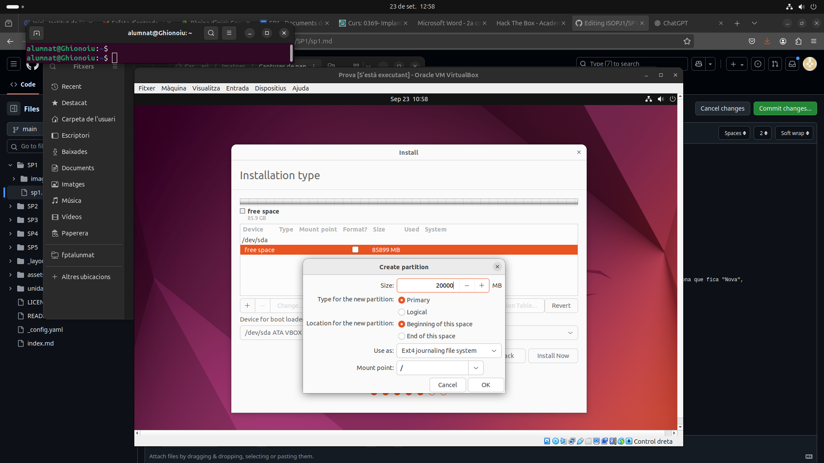Toggle the free space Format checkbox
The height and width of the screenshot is (463, 824).
[355, 250]
